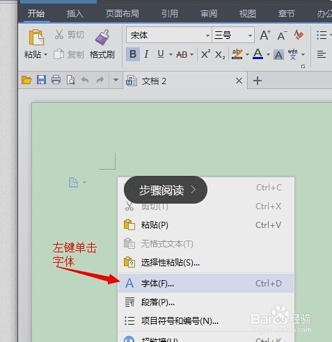The width and height of the screenshot is (332, 342).
Task: Apply font color A button
Action: coord(258,54)
